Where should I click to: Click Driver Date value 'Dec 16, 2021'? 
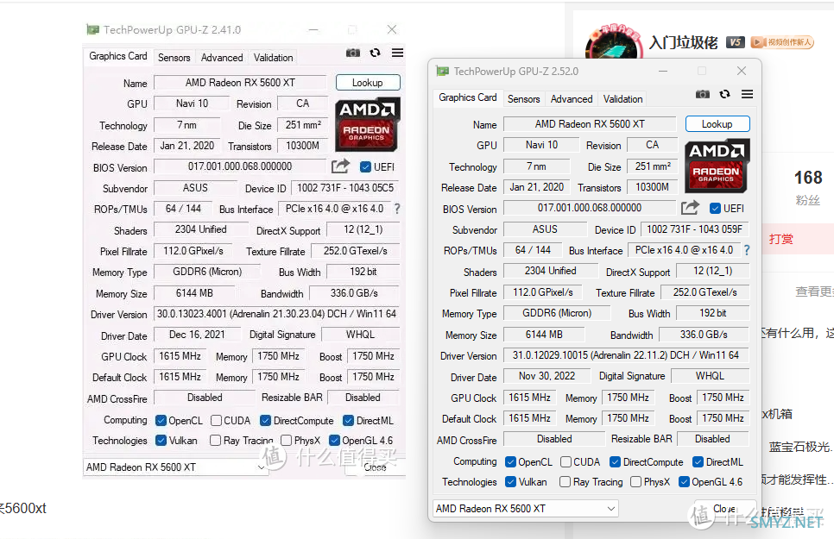(197, 335)
